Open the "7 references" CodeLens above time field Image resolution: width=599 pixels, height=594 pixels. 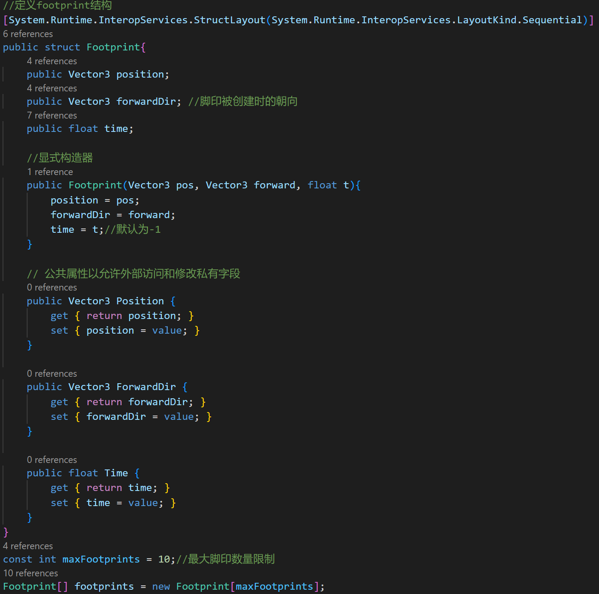(x=52, y=115)
